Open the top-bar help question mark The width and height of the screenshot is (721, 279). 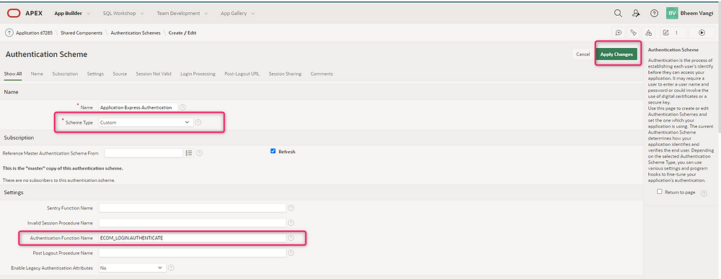pyautogui.click(x=654, y=14)
